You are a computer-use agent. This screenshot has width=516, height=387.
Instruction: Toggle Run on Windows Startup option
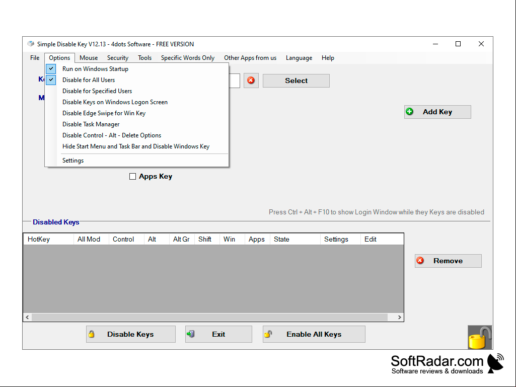pos(137,69)
